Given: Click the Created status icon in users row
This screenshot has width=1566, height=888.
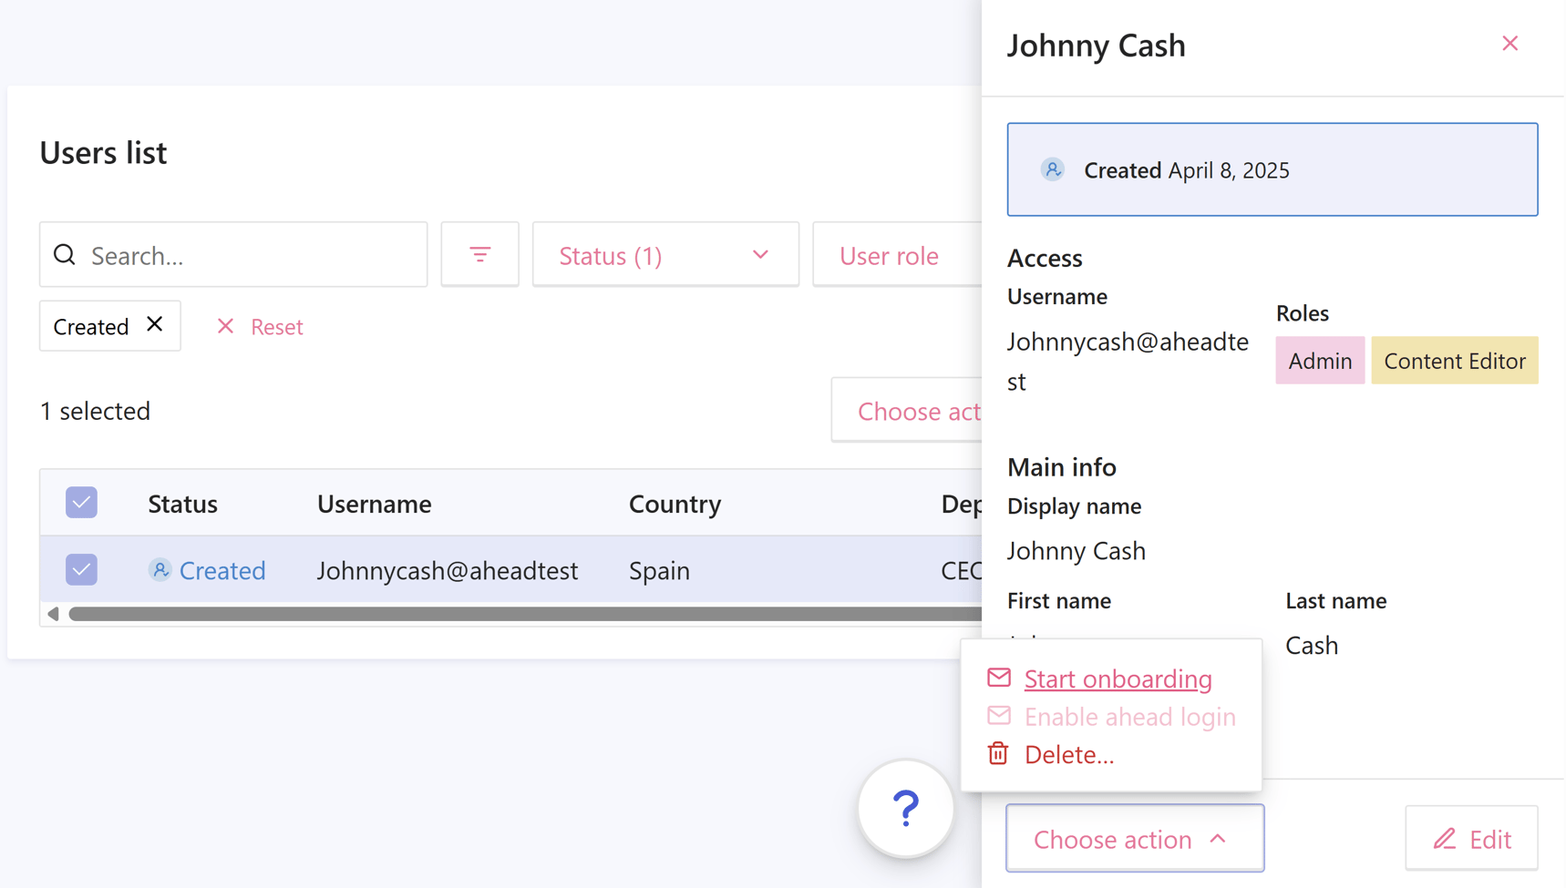Looking at the screenshot, I should point(160,569).
